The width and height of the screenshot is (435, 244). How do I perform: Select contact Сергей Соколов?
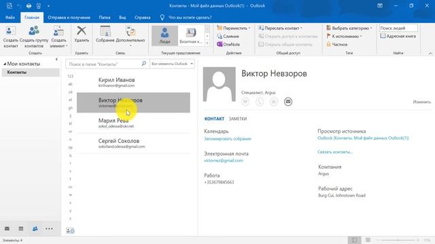[x=133, y=143]
